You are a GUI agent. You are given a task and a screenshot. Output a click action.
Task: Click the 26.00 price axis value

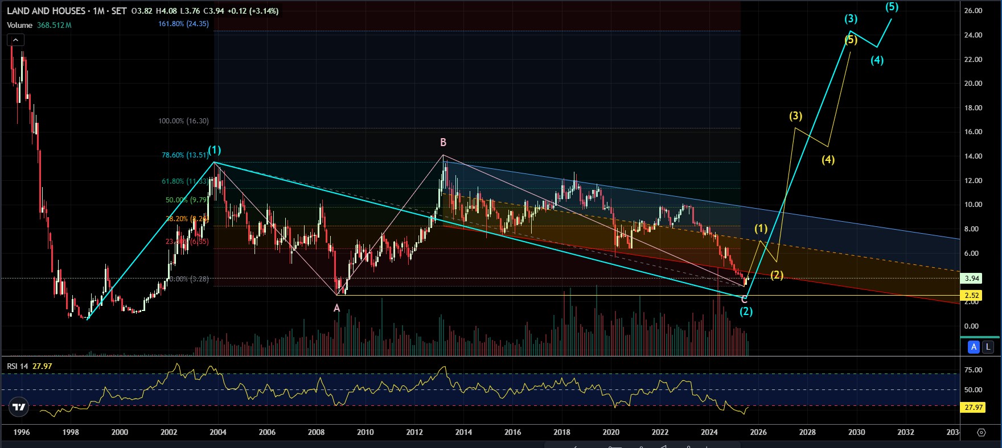[973, 11]
